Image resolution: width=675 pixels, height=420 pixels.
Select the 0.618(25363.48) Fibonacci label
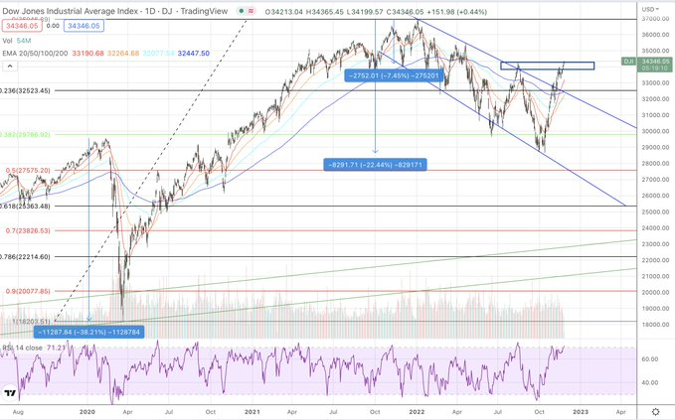coord(25,206)
